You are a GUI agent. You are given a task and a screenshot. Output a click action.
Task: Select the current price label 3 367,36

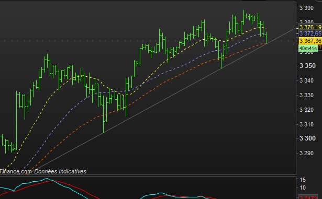[310, 41]
